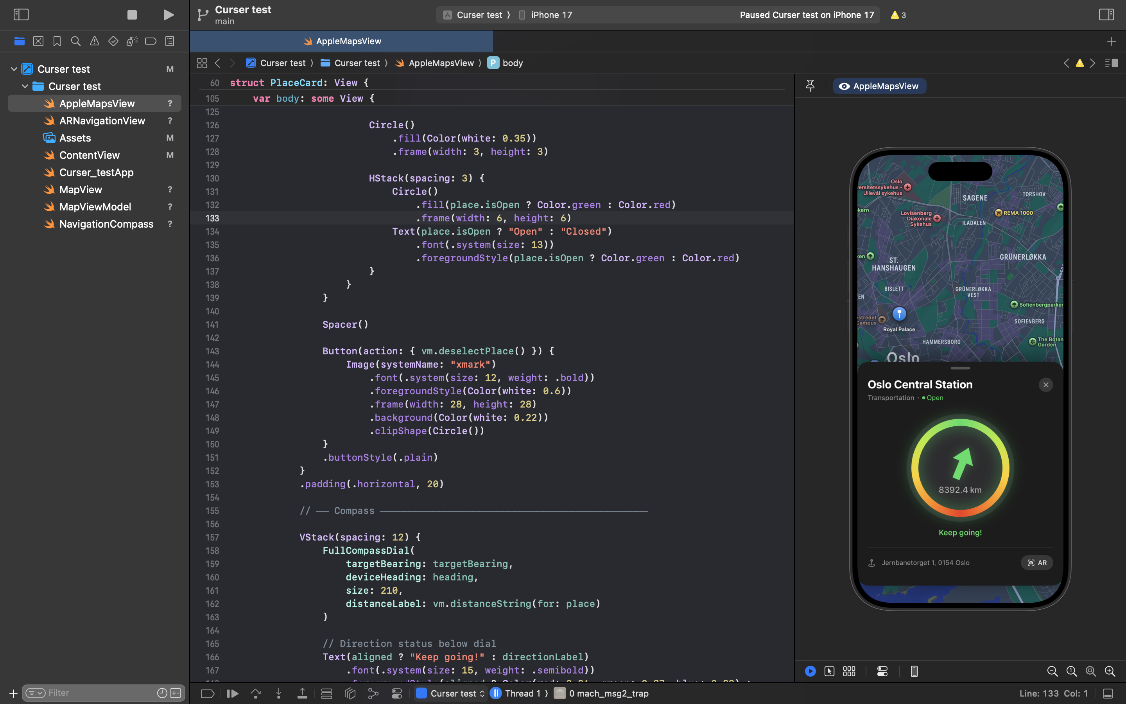Select the Find navigator magnifying glass

pos(76,41)
